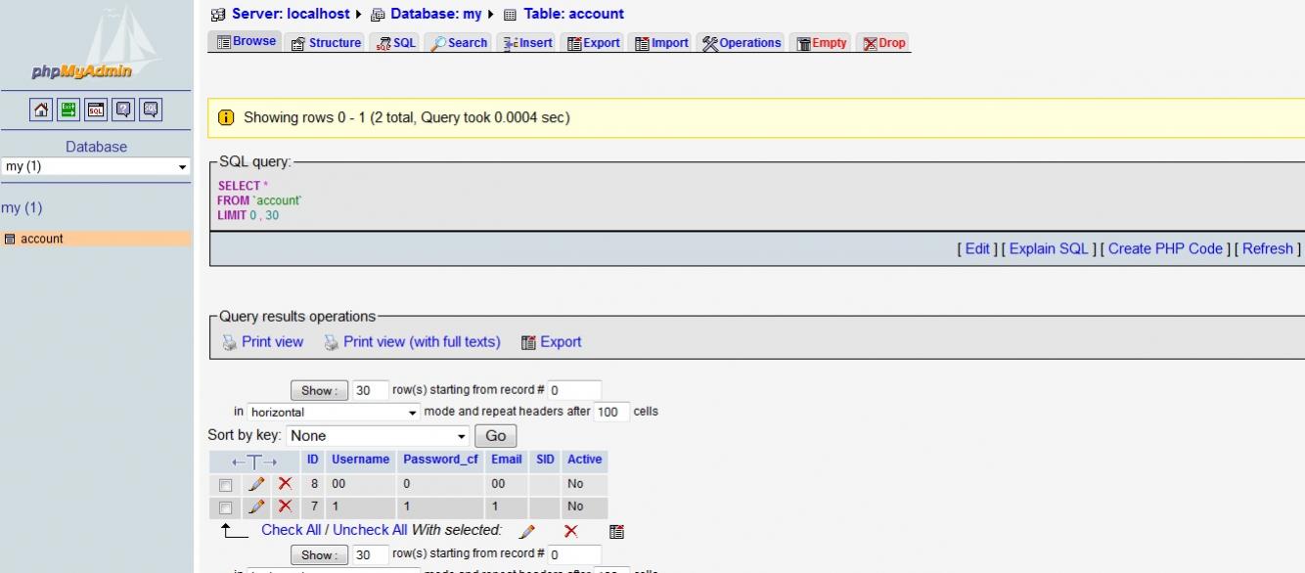Open the SQL query window icon
Viewport: 1305px width, 573px height.
coord(96,110)
